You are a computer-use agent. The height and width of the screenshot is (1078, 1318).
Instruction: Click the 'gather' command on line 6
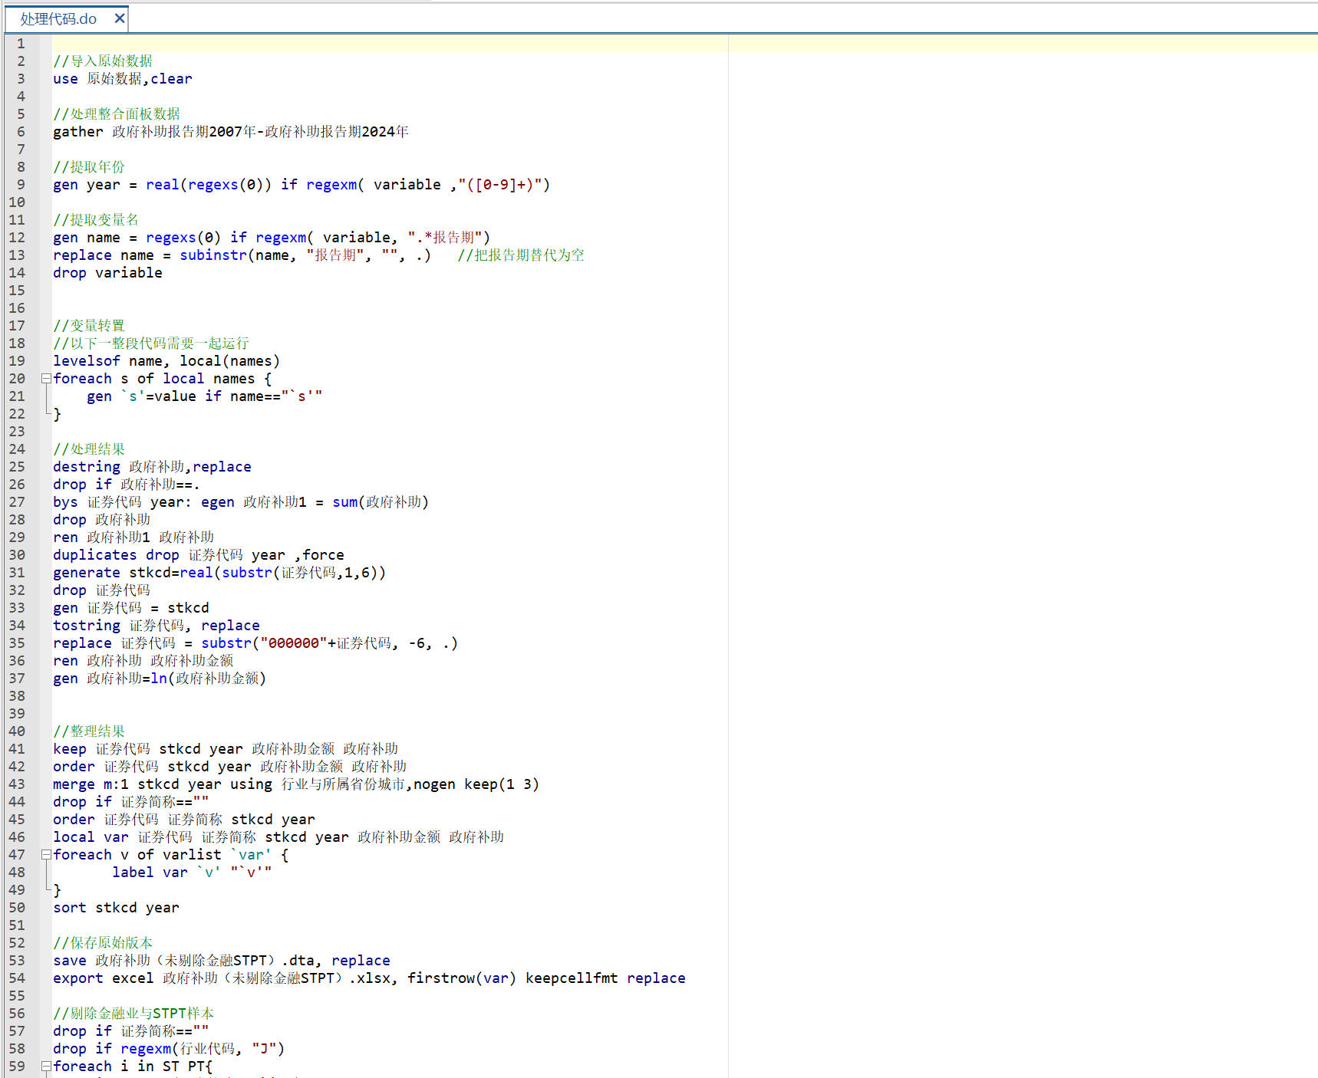(x=77, y=132)
